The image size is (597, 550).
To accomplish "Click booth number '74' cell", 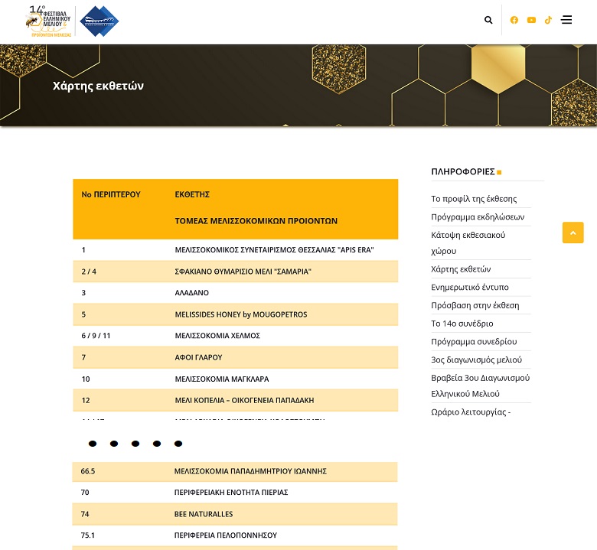I will pyautogui.click(x=84, y=514).
